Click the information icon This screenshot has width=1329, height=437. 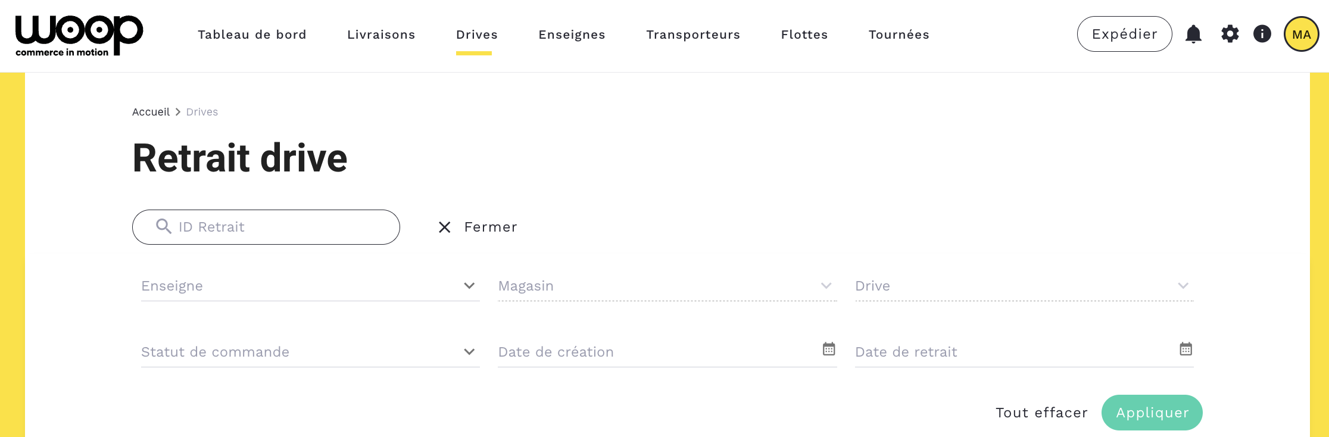point(1262,34)
